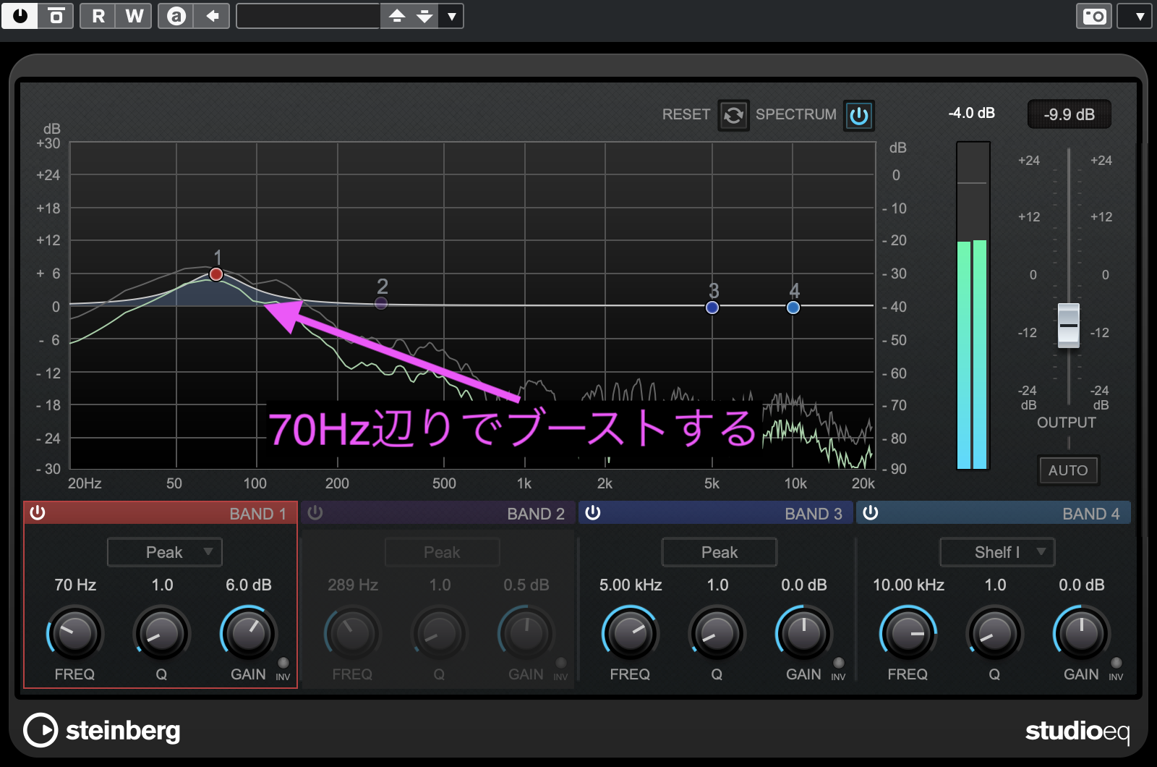Click Band 2 gain value 0.5 dB

(526, 585)
